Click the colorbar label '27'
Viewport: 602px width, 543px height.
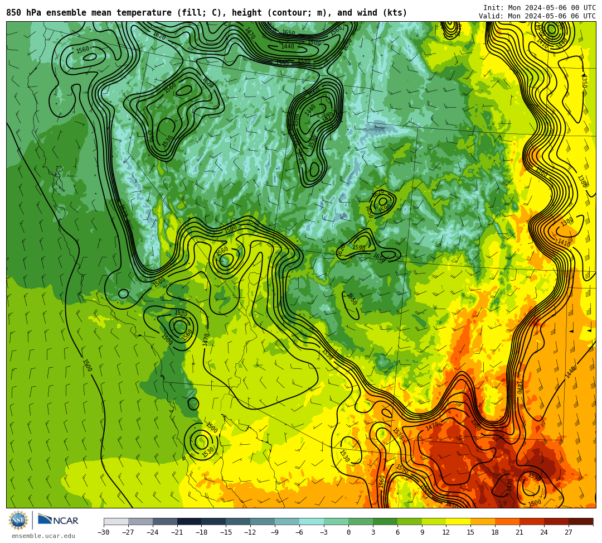tap(569, 532)
